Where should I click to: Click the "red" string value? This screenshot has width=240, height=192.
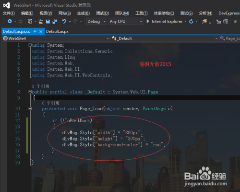tap(156, 145)
